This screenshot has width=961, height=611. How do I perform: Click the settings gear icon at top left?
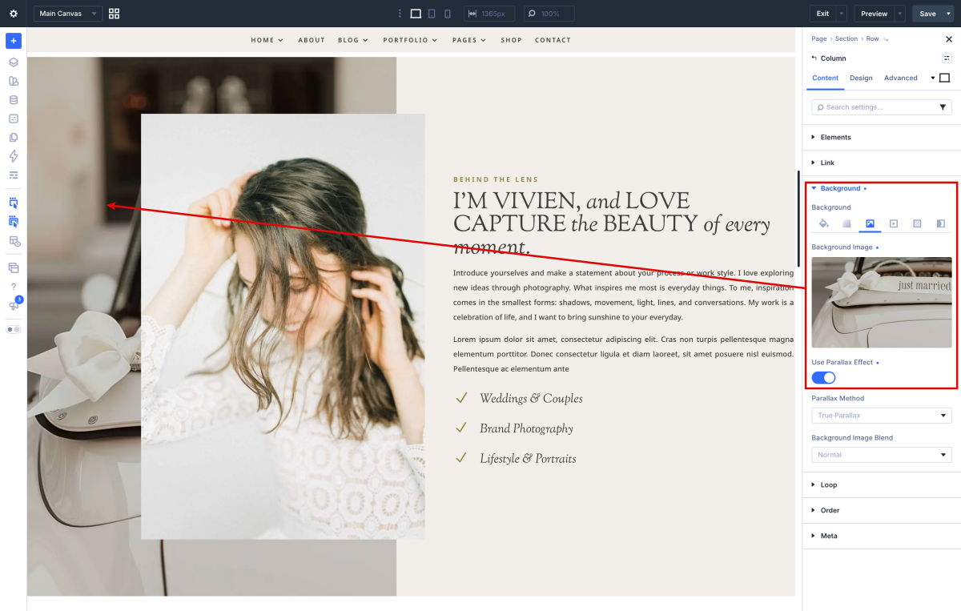click(x=14, y=14)
